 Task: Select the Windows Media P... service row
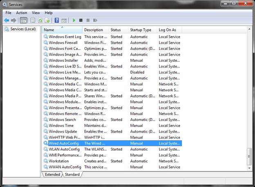[x=112, y=96]
